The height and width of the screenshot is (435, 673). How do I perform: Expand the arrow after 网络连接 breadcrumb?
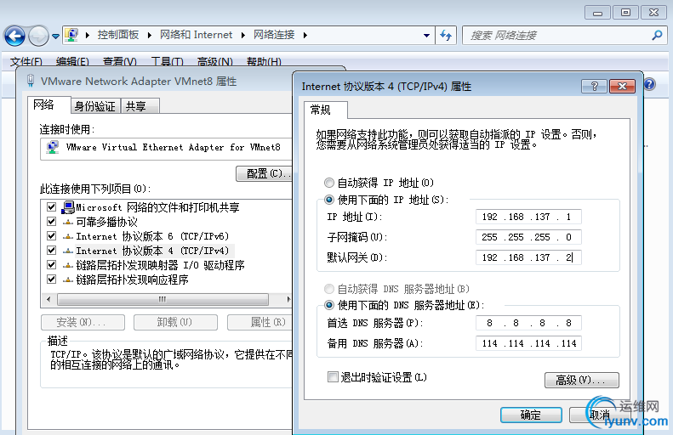point(305,35)
